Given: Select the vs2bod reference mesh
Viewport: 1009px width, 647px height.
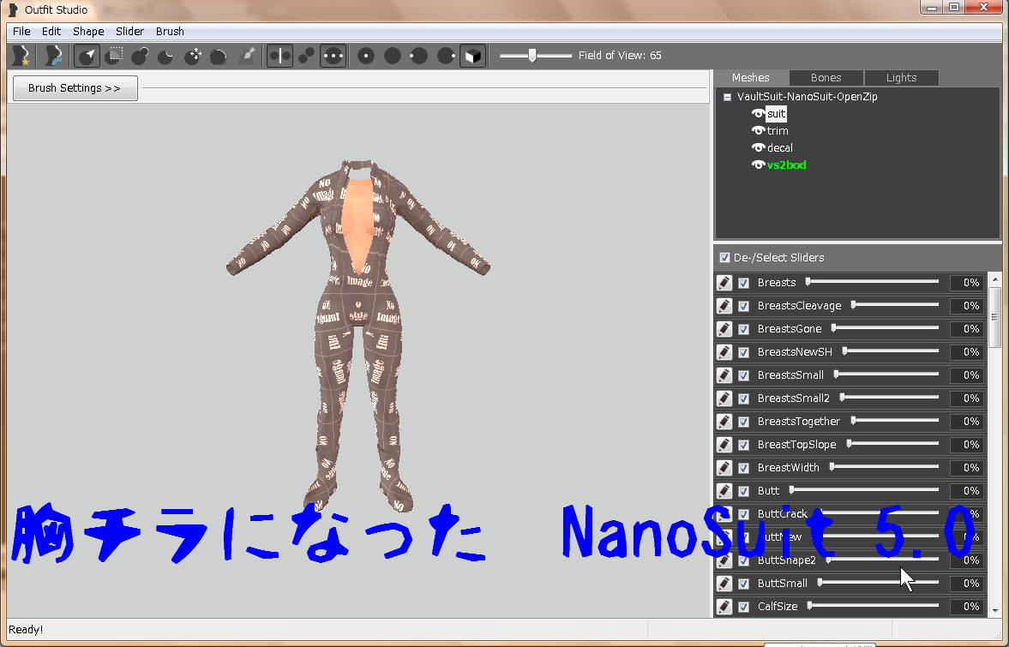Looking at the screenshot, I should (x=786, y=165).
